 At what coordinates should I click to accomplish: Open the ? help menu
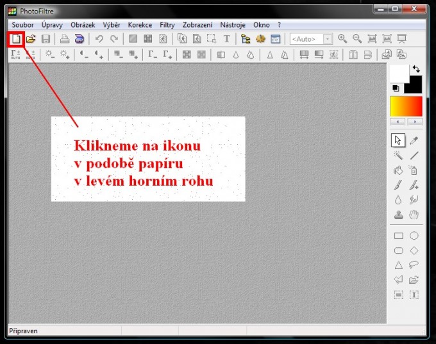[279, 25]
